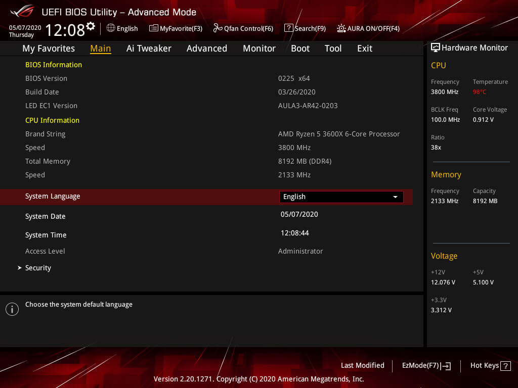Switch to the Ai Tweaker tab

pyautogui.click(x=149, y=48)
